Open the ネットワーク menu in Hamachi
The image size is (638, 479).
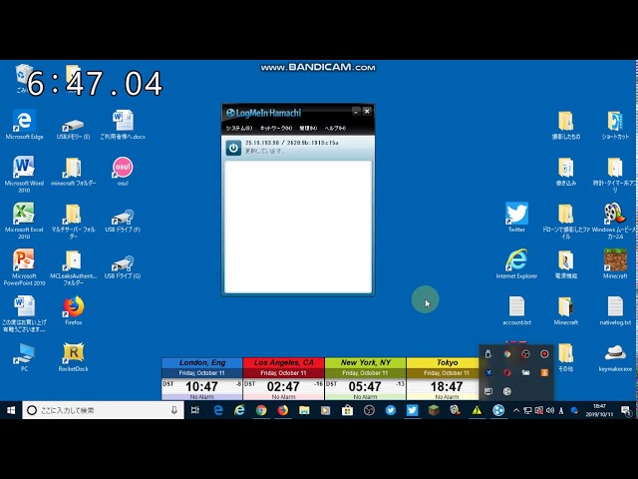tap(276, 129)
